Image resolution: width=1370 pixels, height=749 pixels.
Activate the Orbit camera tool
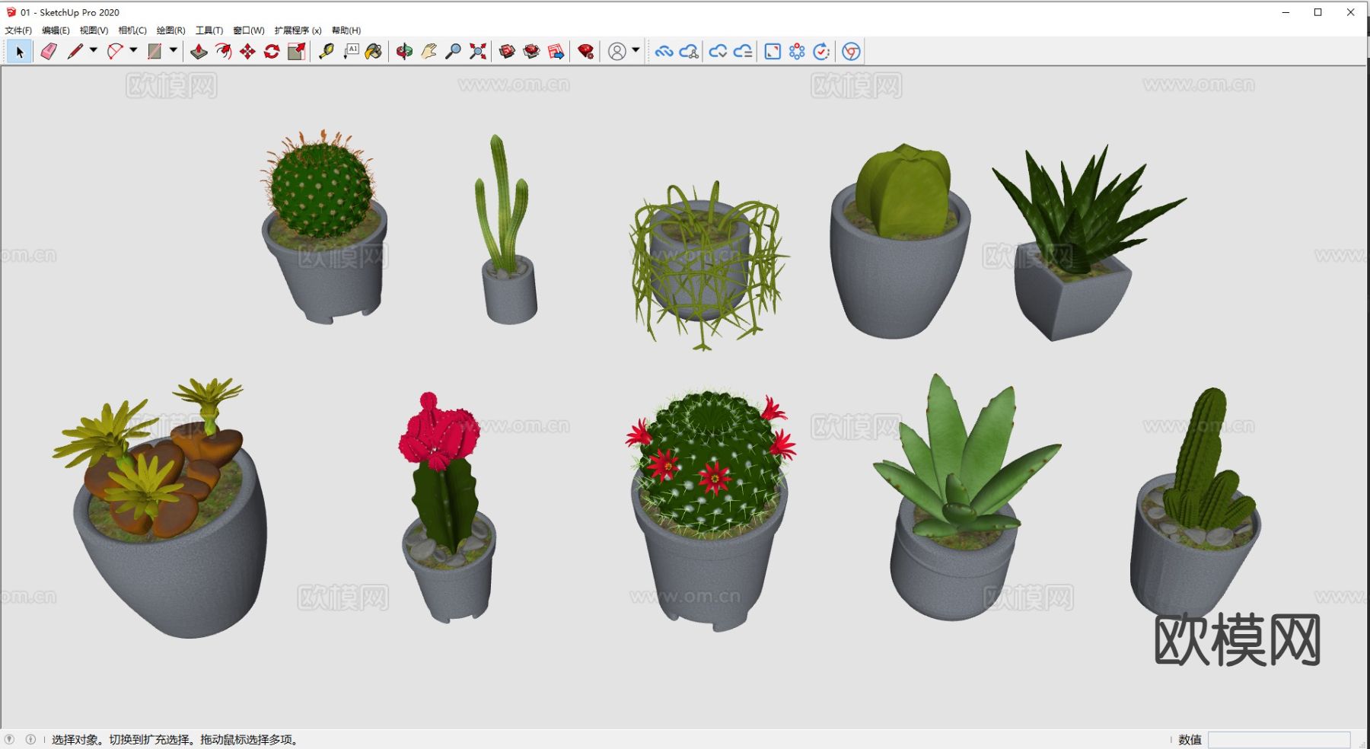click(x=404, y=51)
